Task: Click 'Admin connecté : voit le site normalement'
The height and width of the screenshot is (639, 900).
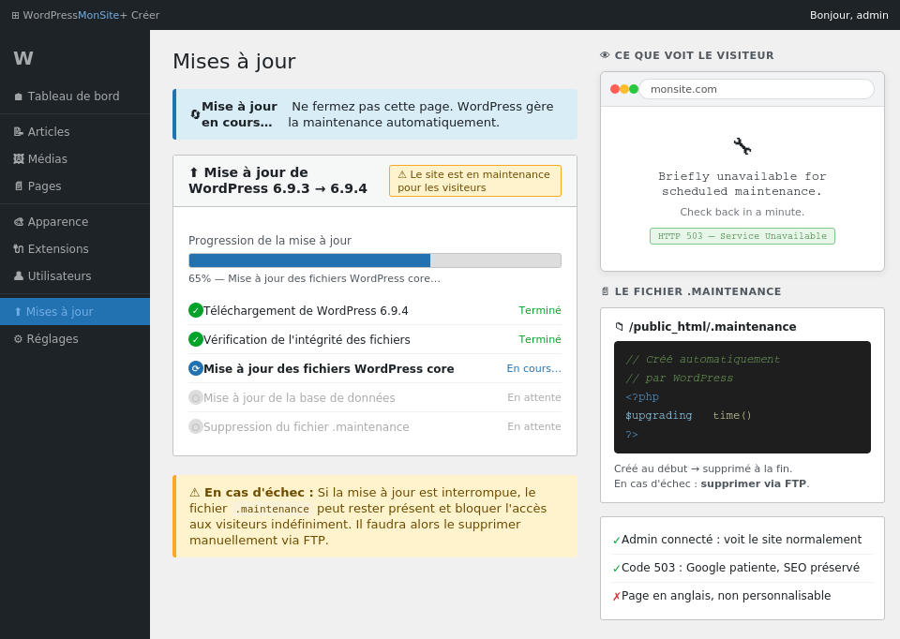Action: click(742, 540)
